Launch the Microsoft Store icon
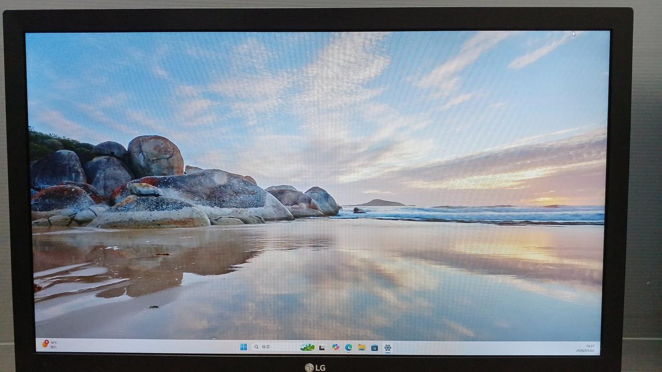The image size is (662, 372). [x=374, y=348]
